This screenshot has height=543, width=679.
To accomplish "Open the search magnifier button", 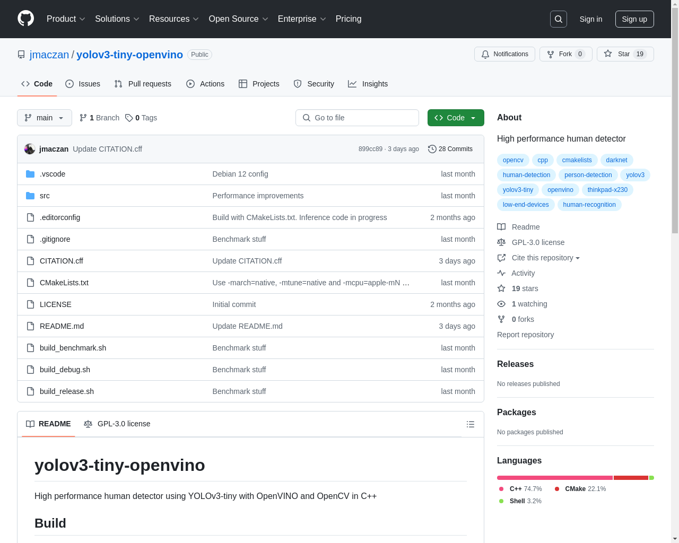I will 559,19.
